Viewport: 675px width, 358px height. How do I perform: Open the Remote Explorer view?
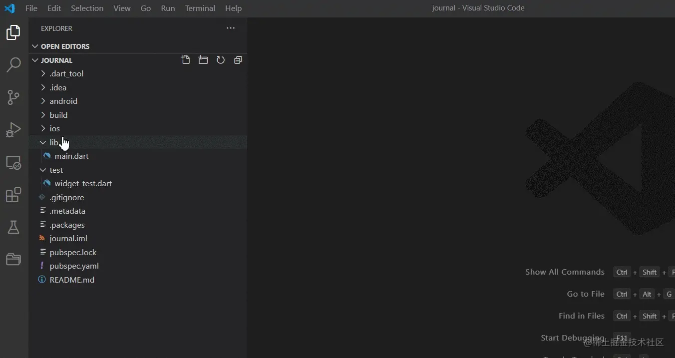coord(13,163)
